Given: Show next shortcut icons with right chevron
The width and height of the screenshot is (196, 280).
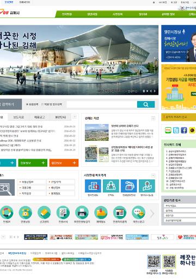Looking at the screenshot, I should pyautogui.click(x=152, y=214).
